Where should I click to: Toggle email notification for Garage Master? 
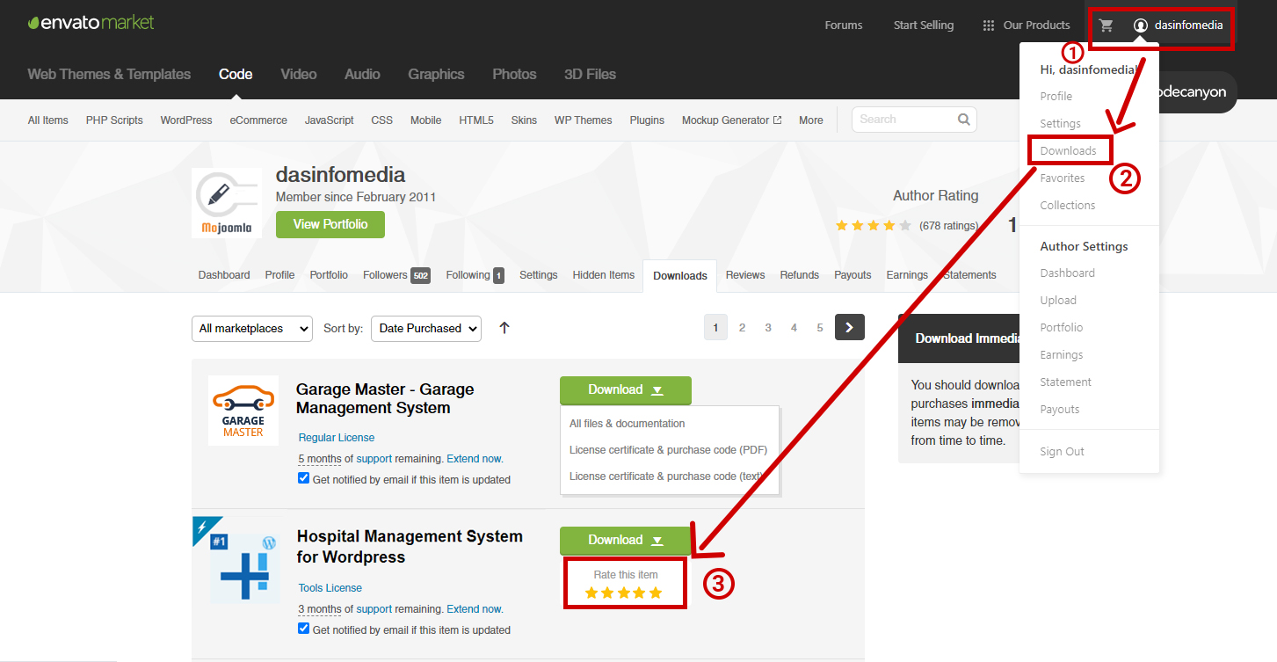304,478
